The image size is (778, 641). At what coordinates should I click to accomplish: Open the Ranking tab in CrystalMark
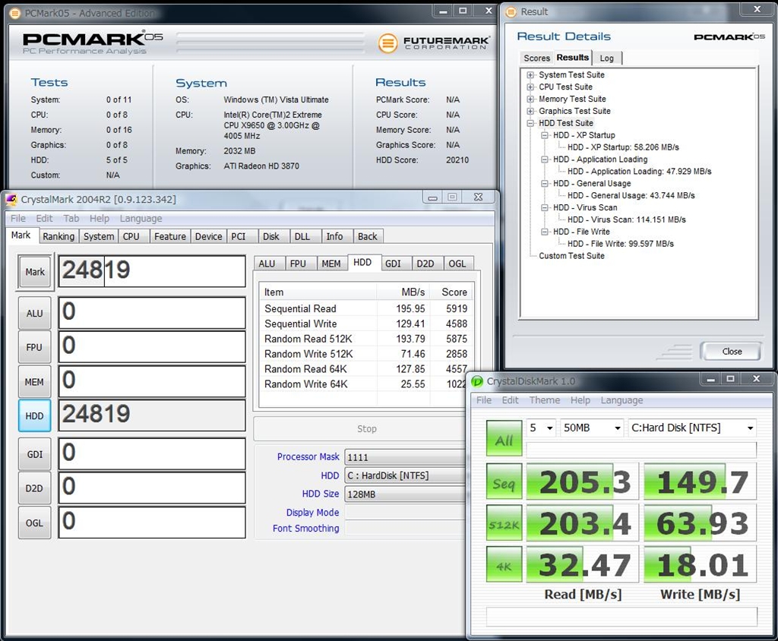(59, 236)
